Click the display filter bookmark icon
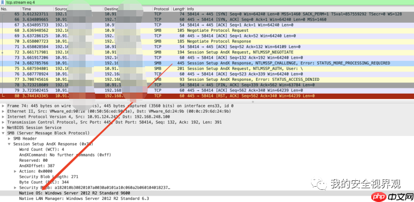This screenshot has height=202, width=414. tap(3, 2)
